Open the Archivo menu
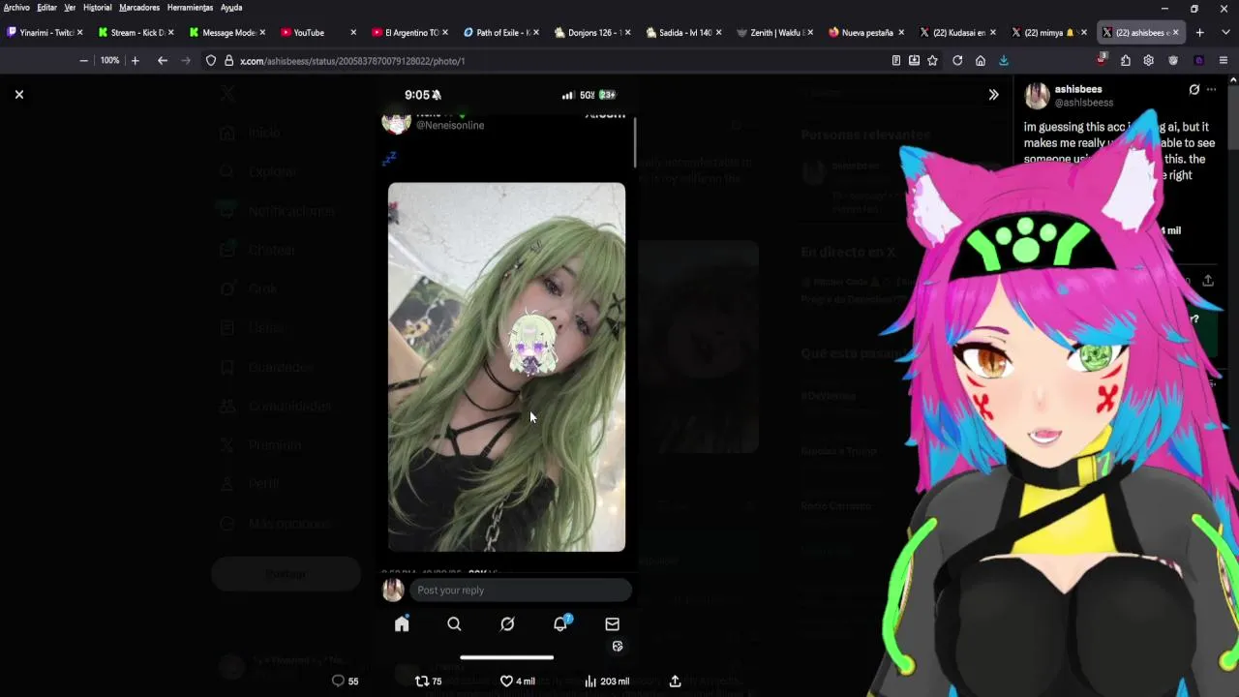The width and height of the screenshot is (1239, 697). [16, 7]
